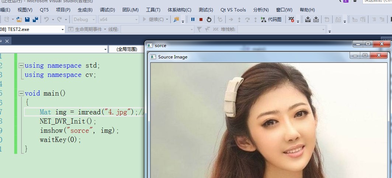The width and height of the screenshot is (392, 178).
Task: Expand the 生命周期事件 dropdown arrow
Action: coord(105,29)
